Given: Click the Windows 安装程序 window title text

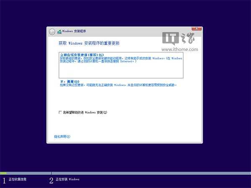Looking at the screenshot, I should point(74,31).
